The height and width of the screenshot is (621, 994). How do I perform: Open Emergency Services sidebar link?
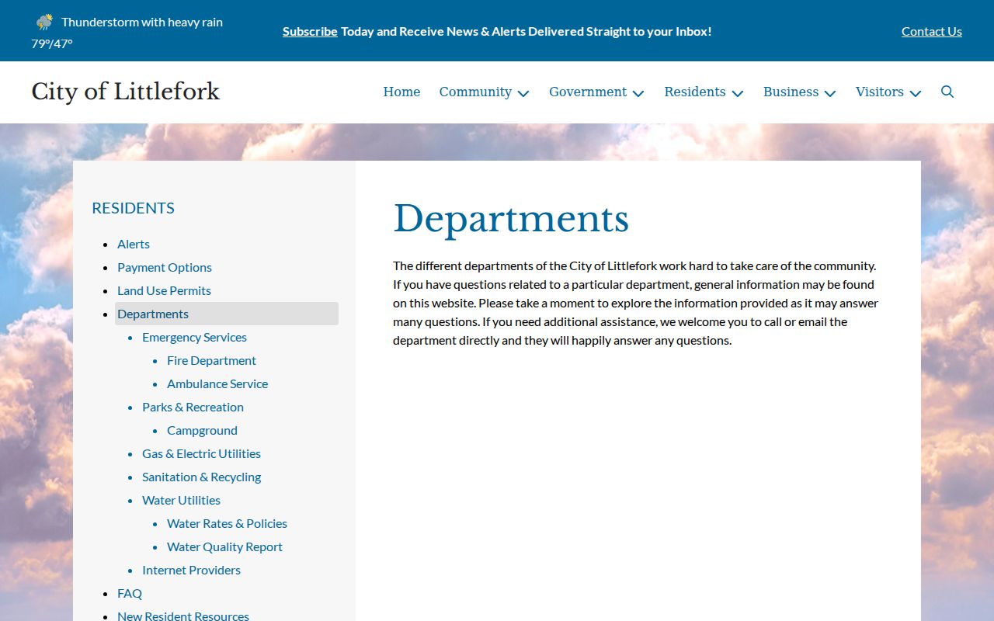194,337
